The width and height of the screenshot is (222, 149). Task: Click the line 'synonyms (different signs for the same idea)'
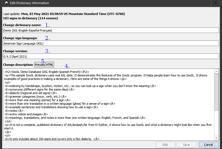click(x=39, y=89)
